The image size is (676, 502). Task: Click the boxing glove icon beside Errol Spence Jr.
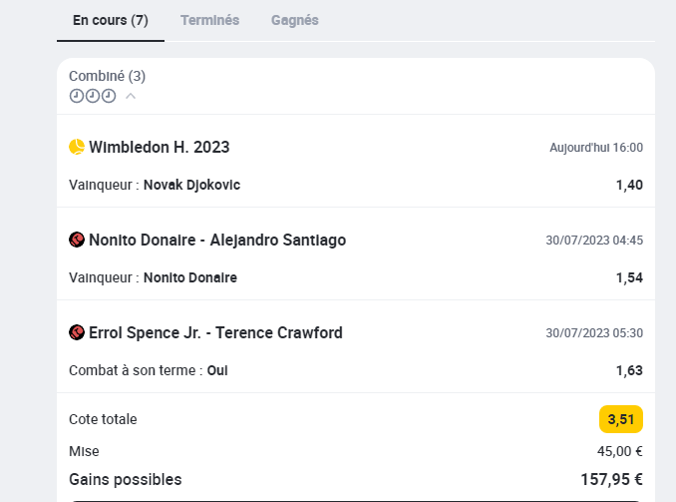[x=77, y=332]
